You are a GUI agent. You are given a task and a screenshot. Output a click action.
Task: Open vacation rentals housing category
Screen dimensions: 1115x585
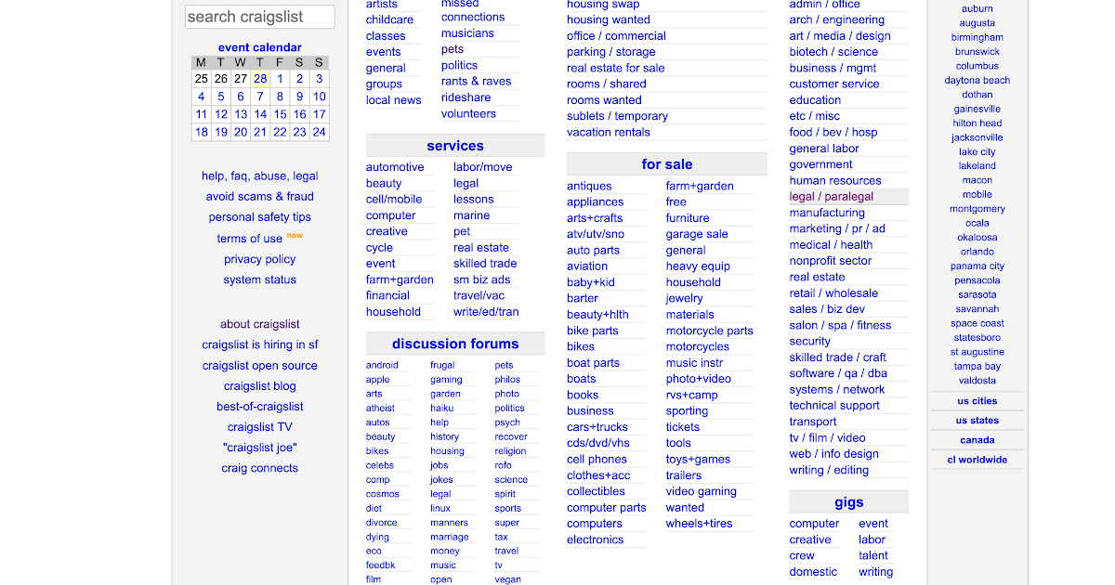609,132
